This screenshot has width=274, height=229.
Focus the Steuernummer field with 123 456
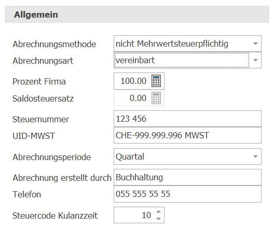point(187,119)
